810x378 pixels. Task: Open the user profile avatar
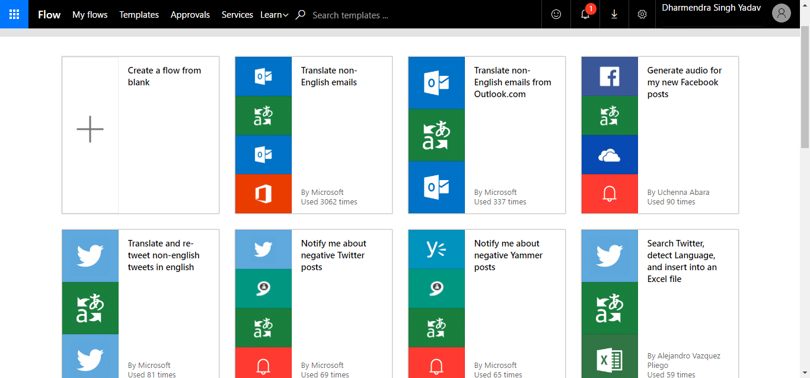point(782,13)
